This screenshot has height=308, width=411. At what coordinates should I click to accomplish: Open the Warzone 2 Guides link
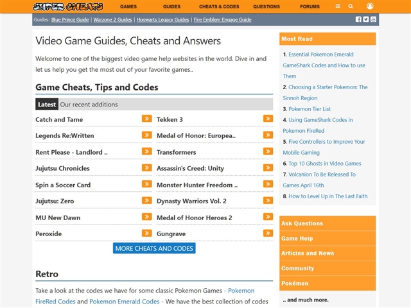(113, 20)
